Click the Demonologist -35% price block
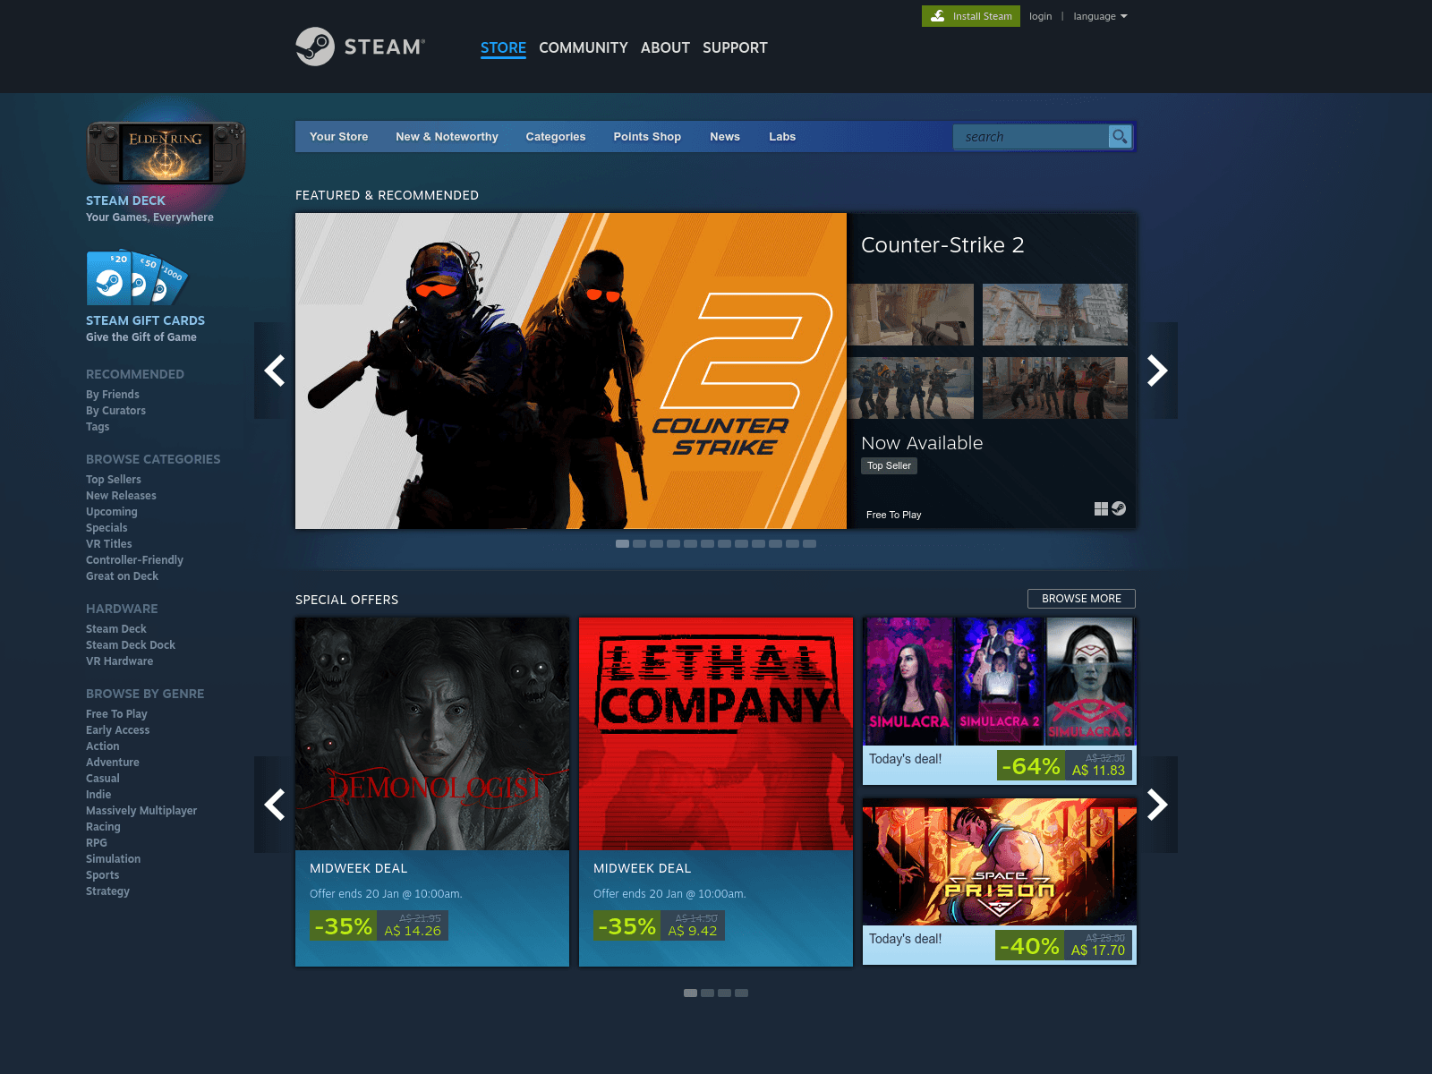Viewport: 1432px width, 1074px height. 379,925
